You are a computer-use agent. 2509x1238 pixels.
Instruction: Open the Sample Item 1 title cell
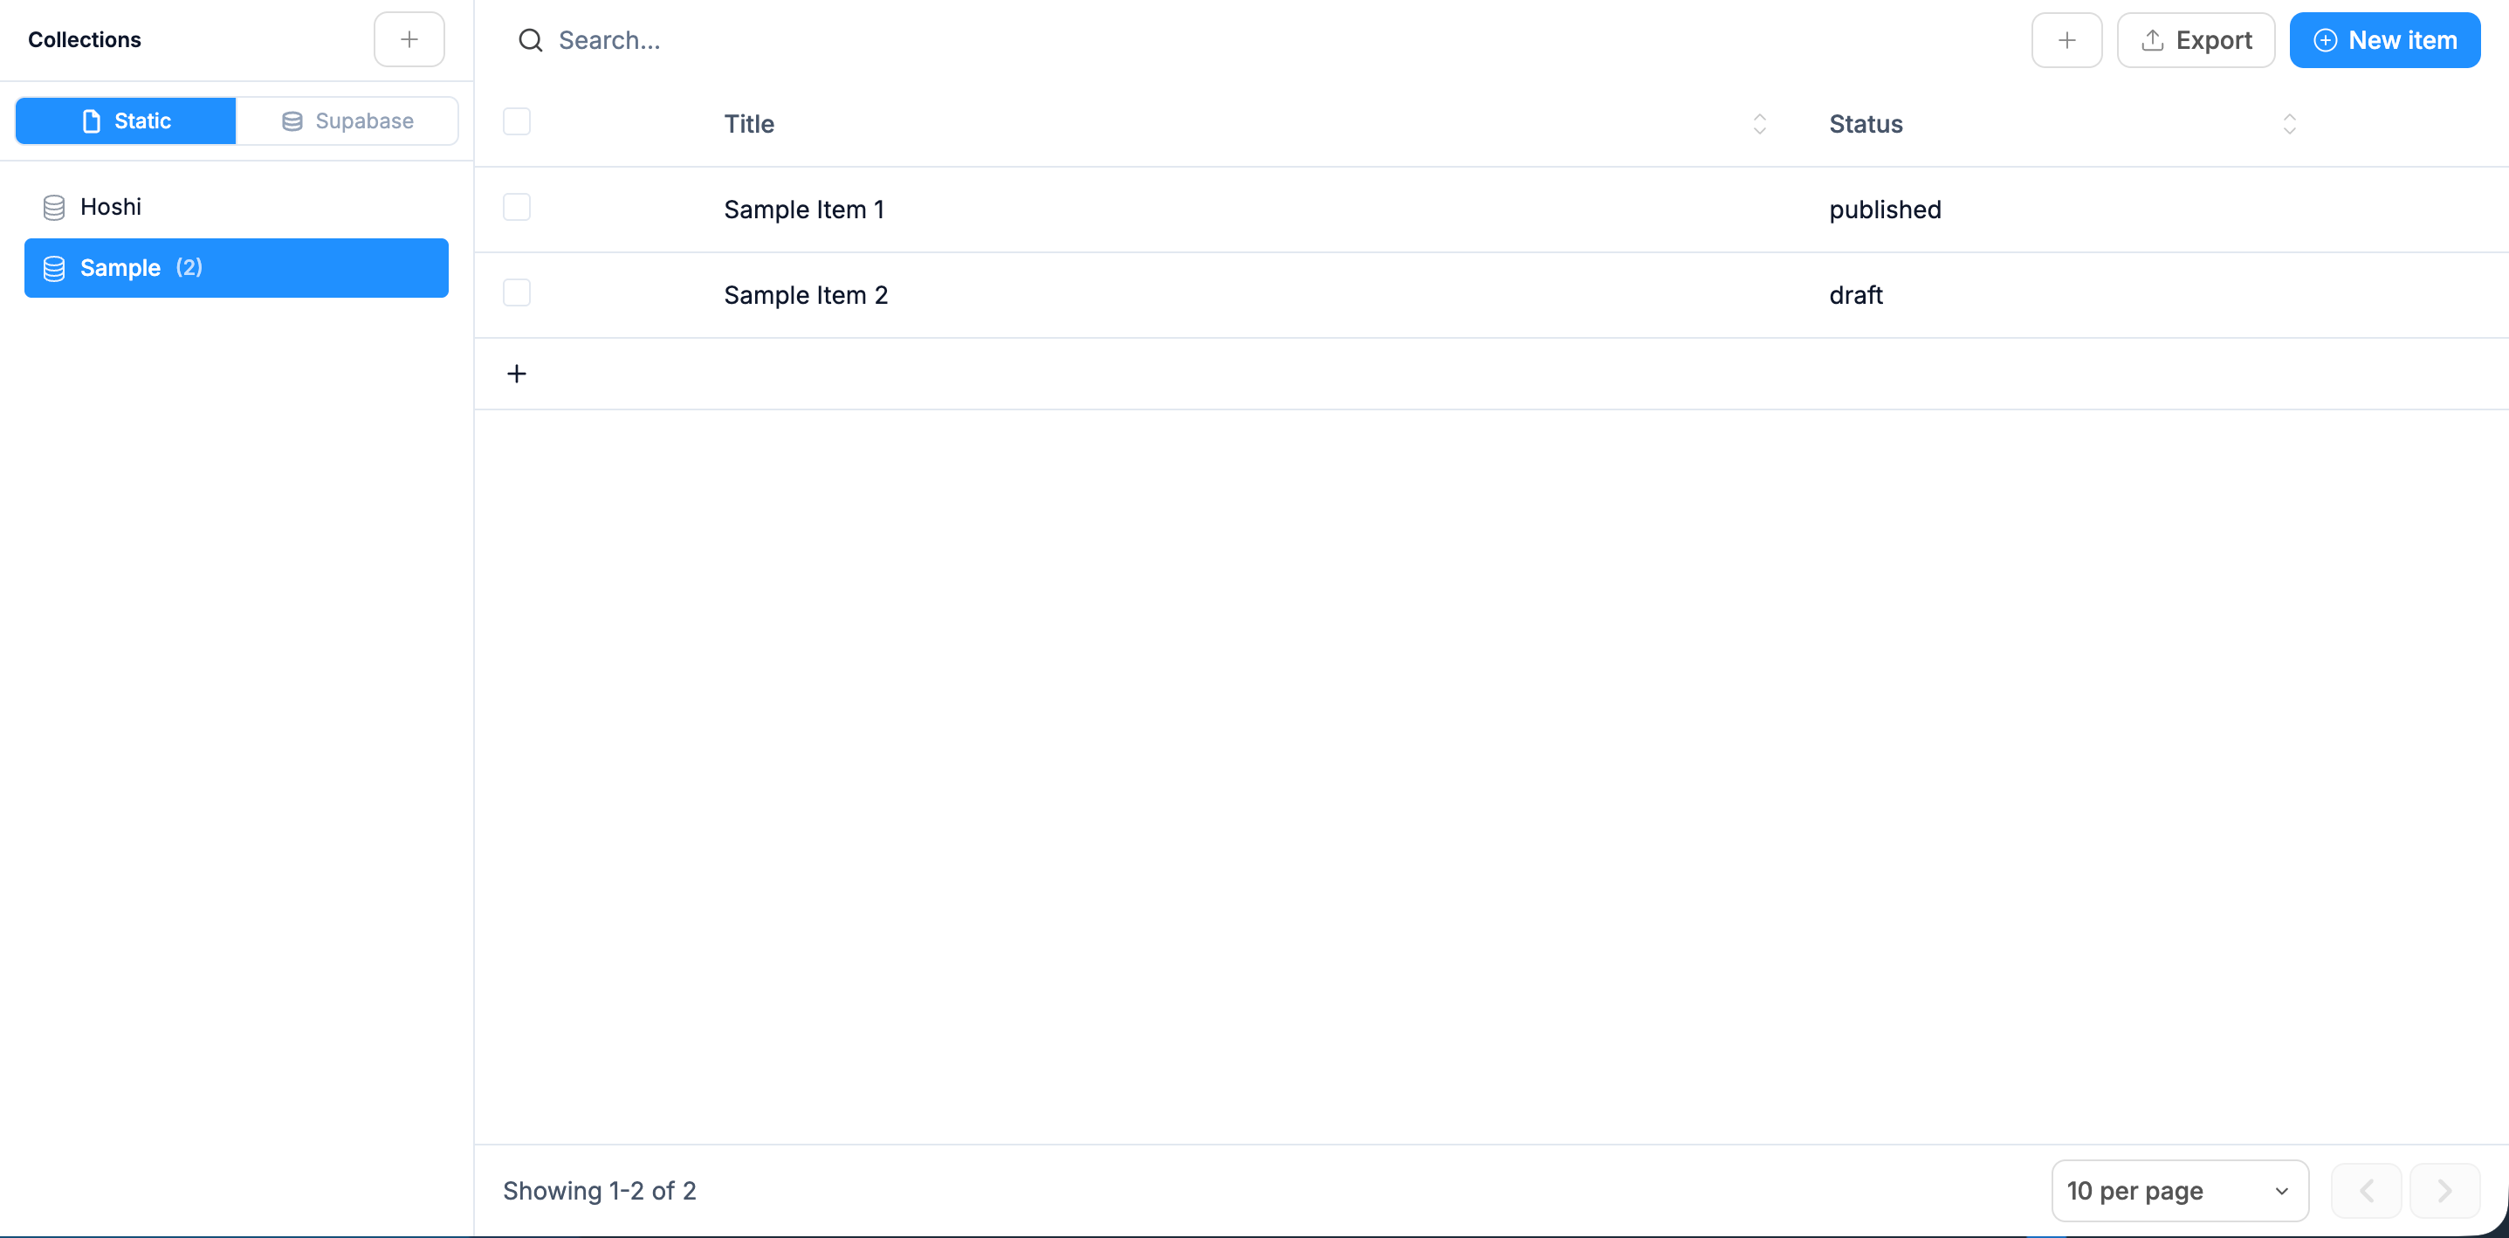click(x=805, y=210)
